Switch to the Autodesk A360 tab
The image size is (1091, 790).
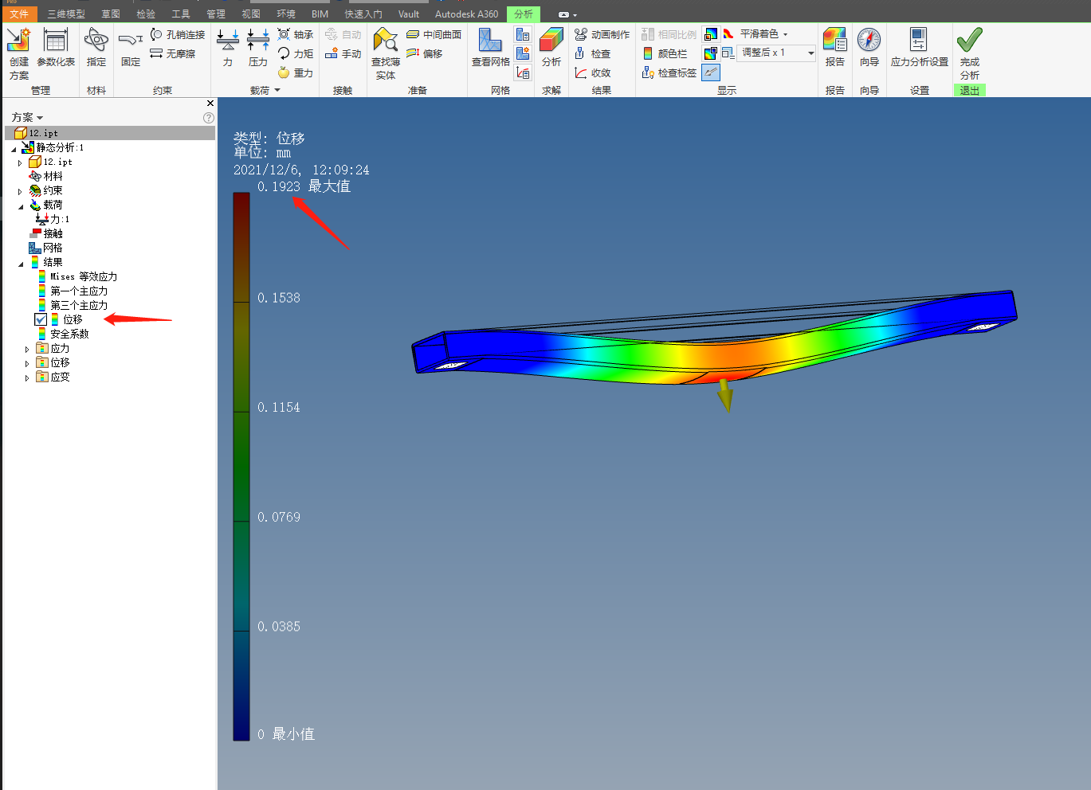(467, 14)
